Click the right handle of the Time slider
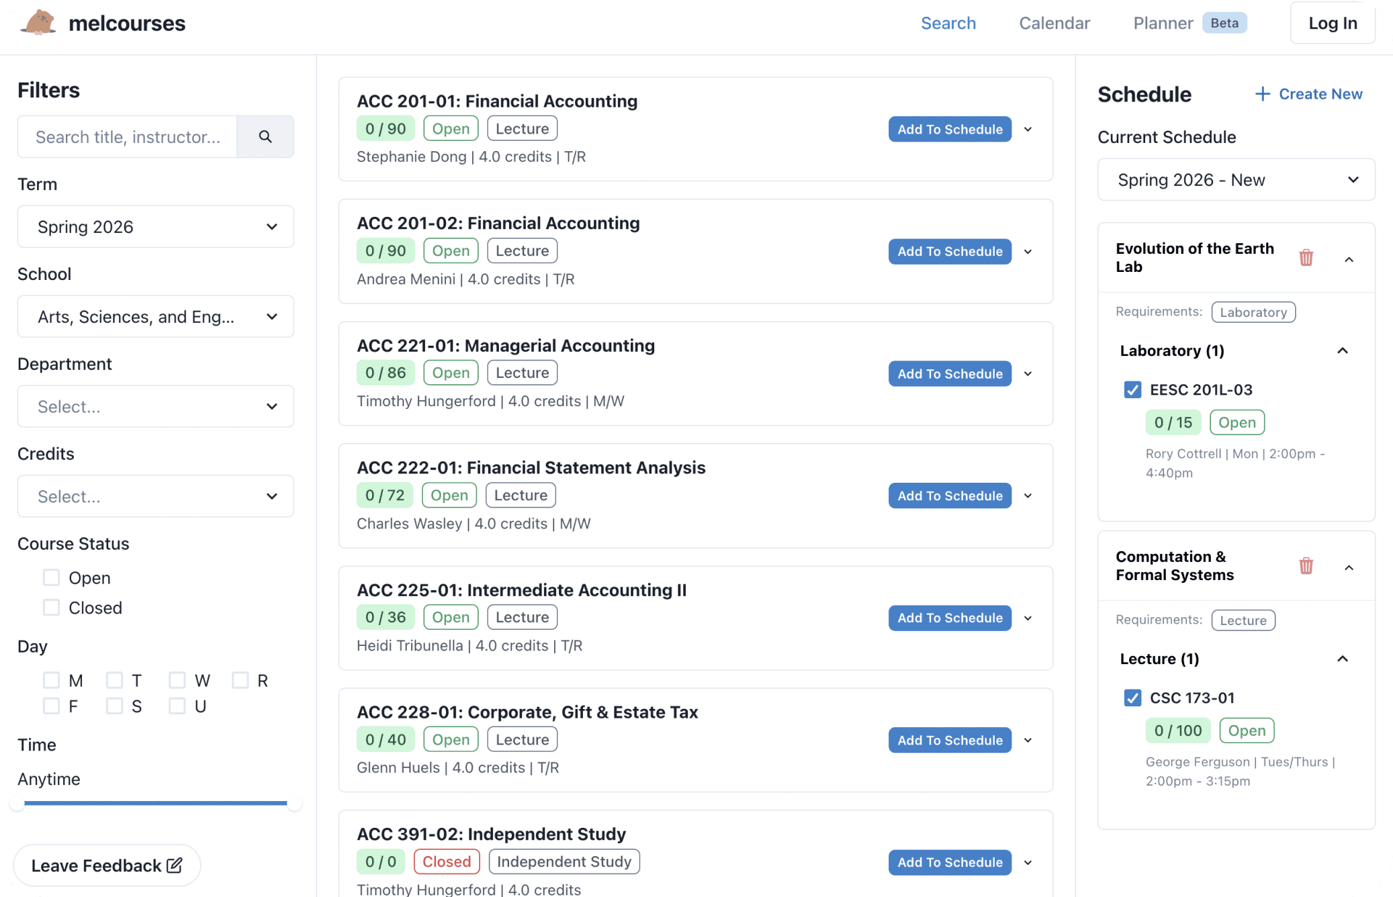The image size is (1393, 897). coord(294,804)
